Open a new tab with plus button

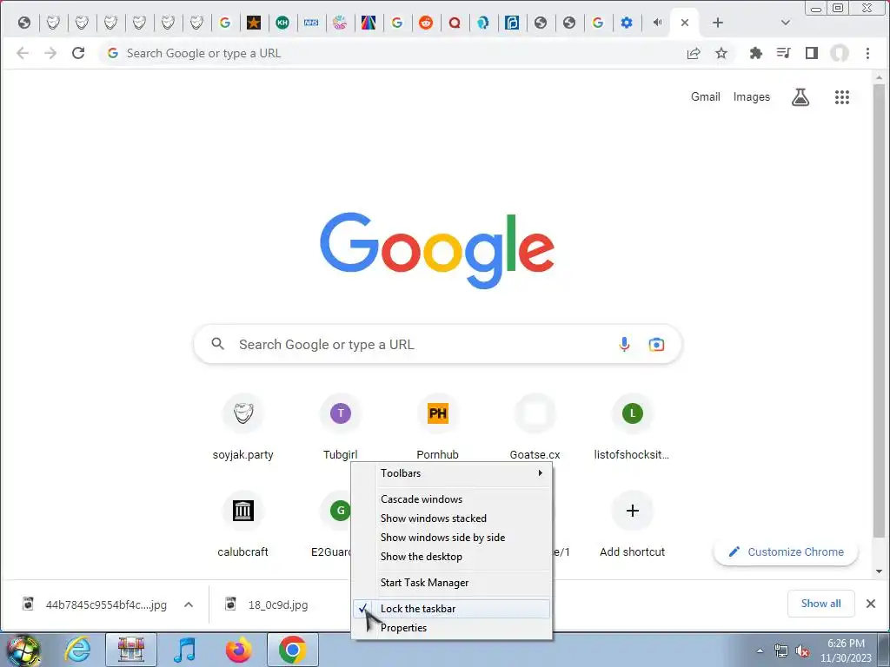click(x=717, y=23)
